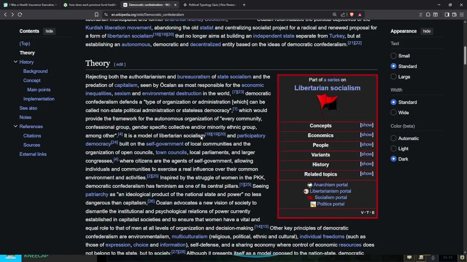Viewport: 467px width, 262px height.
Task: Jump to Implementation in Contents
Action: click(x=39, y=99)
